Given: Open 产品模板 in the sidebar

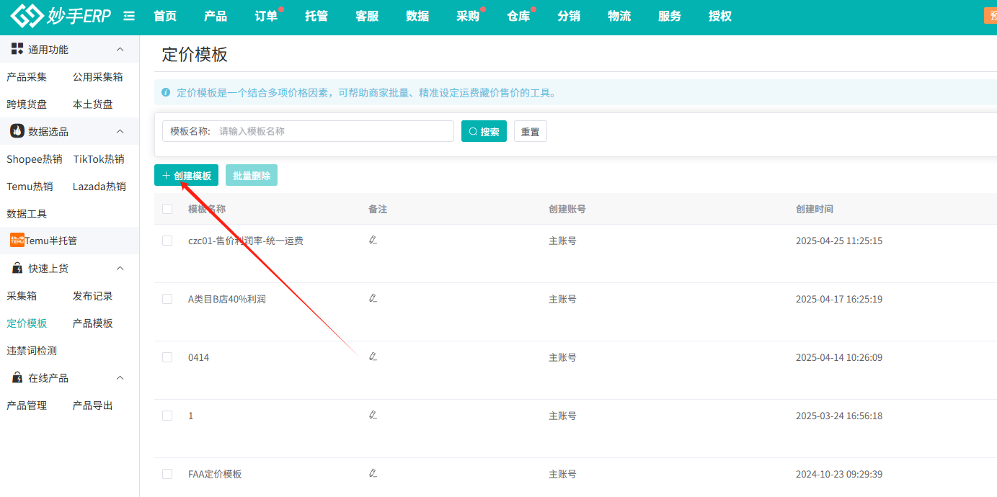Looking at the screenshot, I should click(x=93, y=323).
